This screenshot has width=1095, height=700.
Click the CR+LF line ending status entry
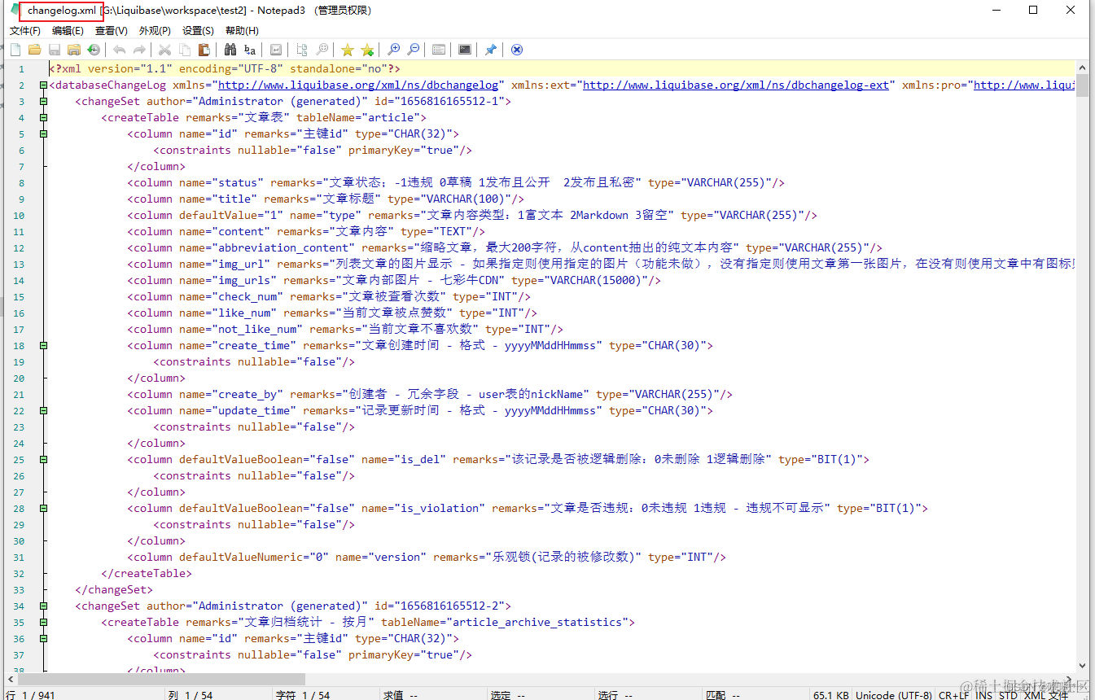[953, 694]
